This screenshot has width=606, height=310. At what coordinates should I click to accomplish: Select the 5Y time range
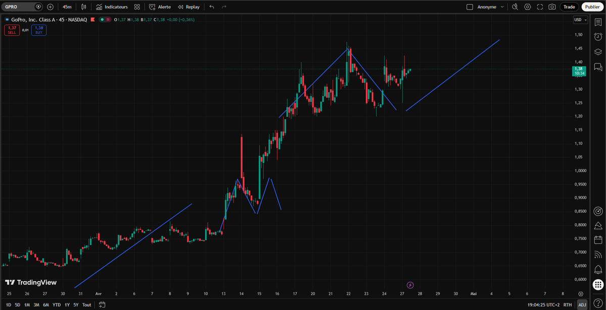(x=76, y=304)
